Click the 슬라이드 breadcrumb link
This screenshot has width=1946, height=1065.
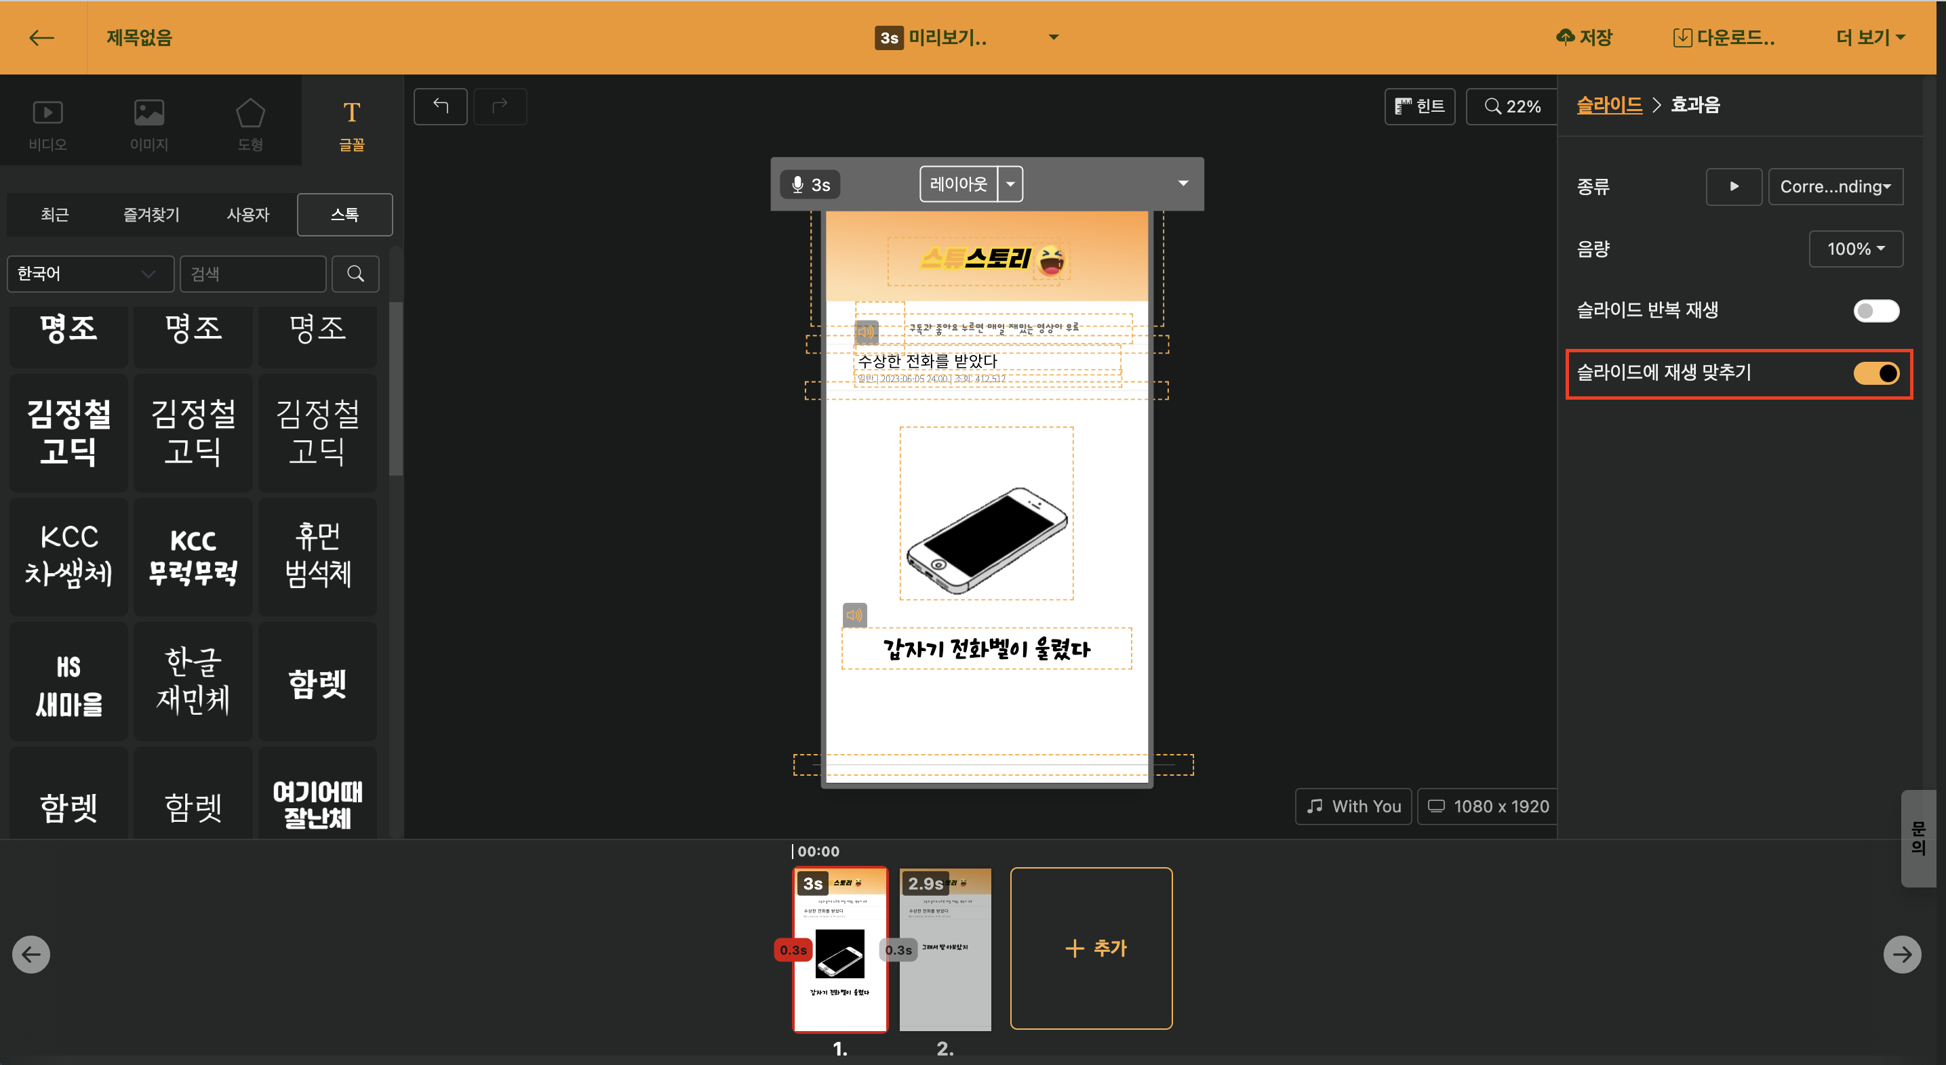pyautogui.click(x=1609, y=104)
